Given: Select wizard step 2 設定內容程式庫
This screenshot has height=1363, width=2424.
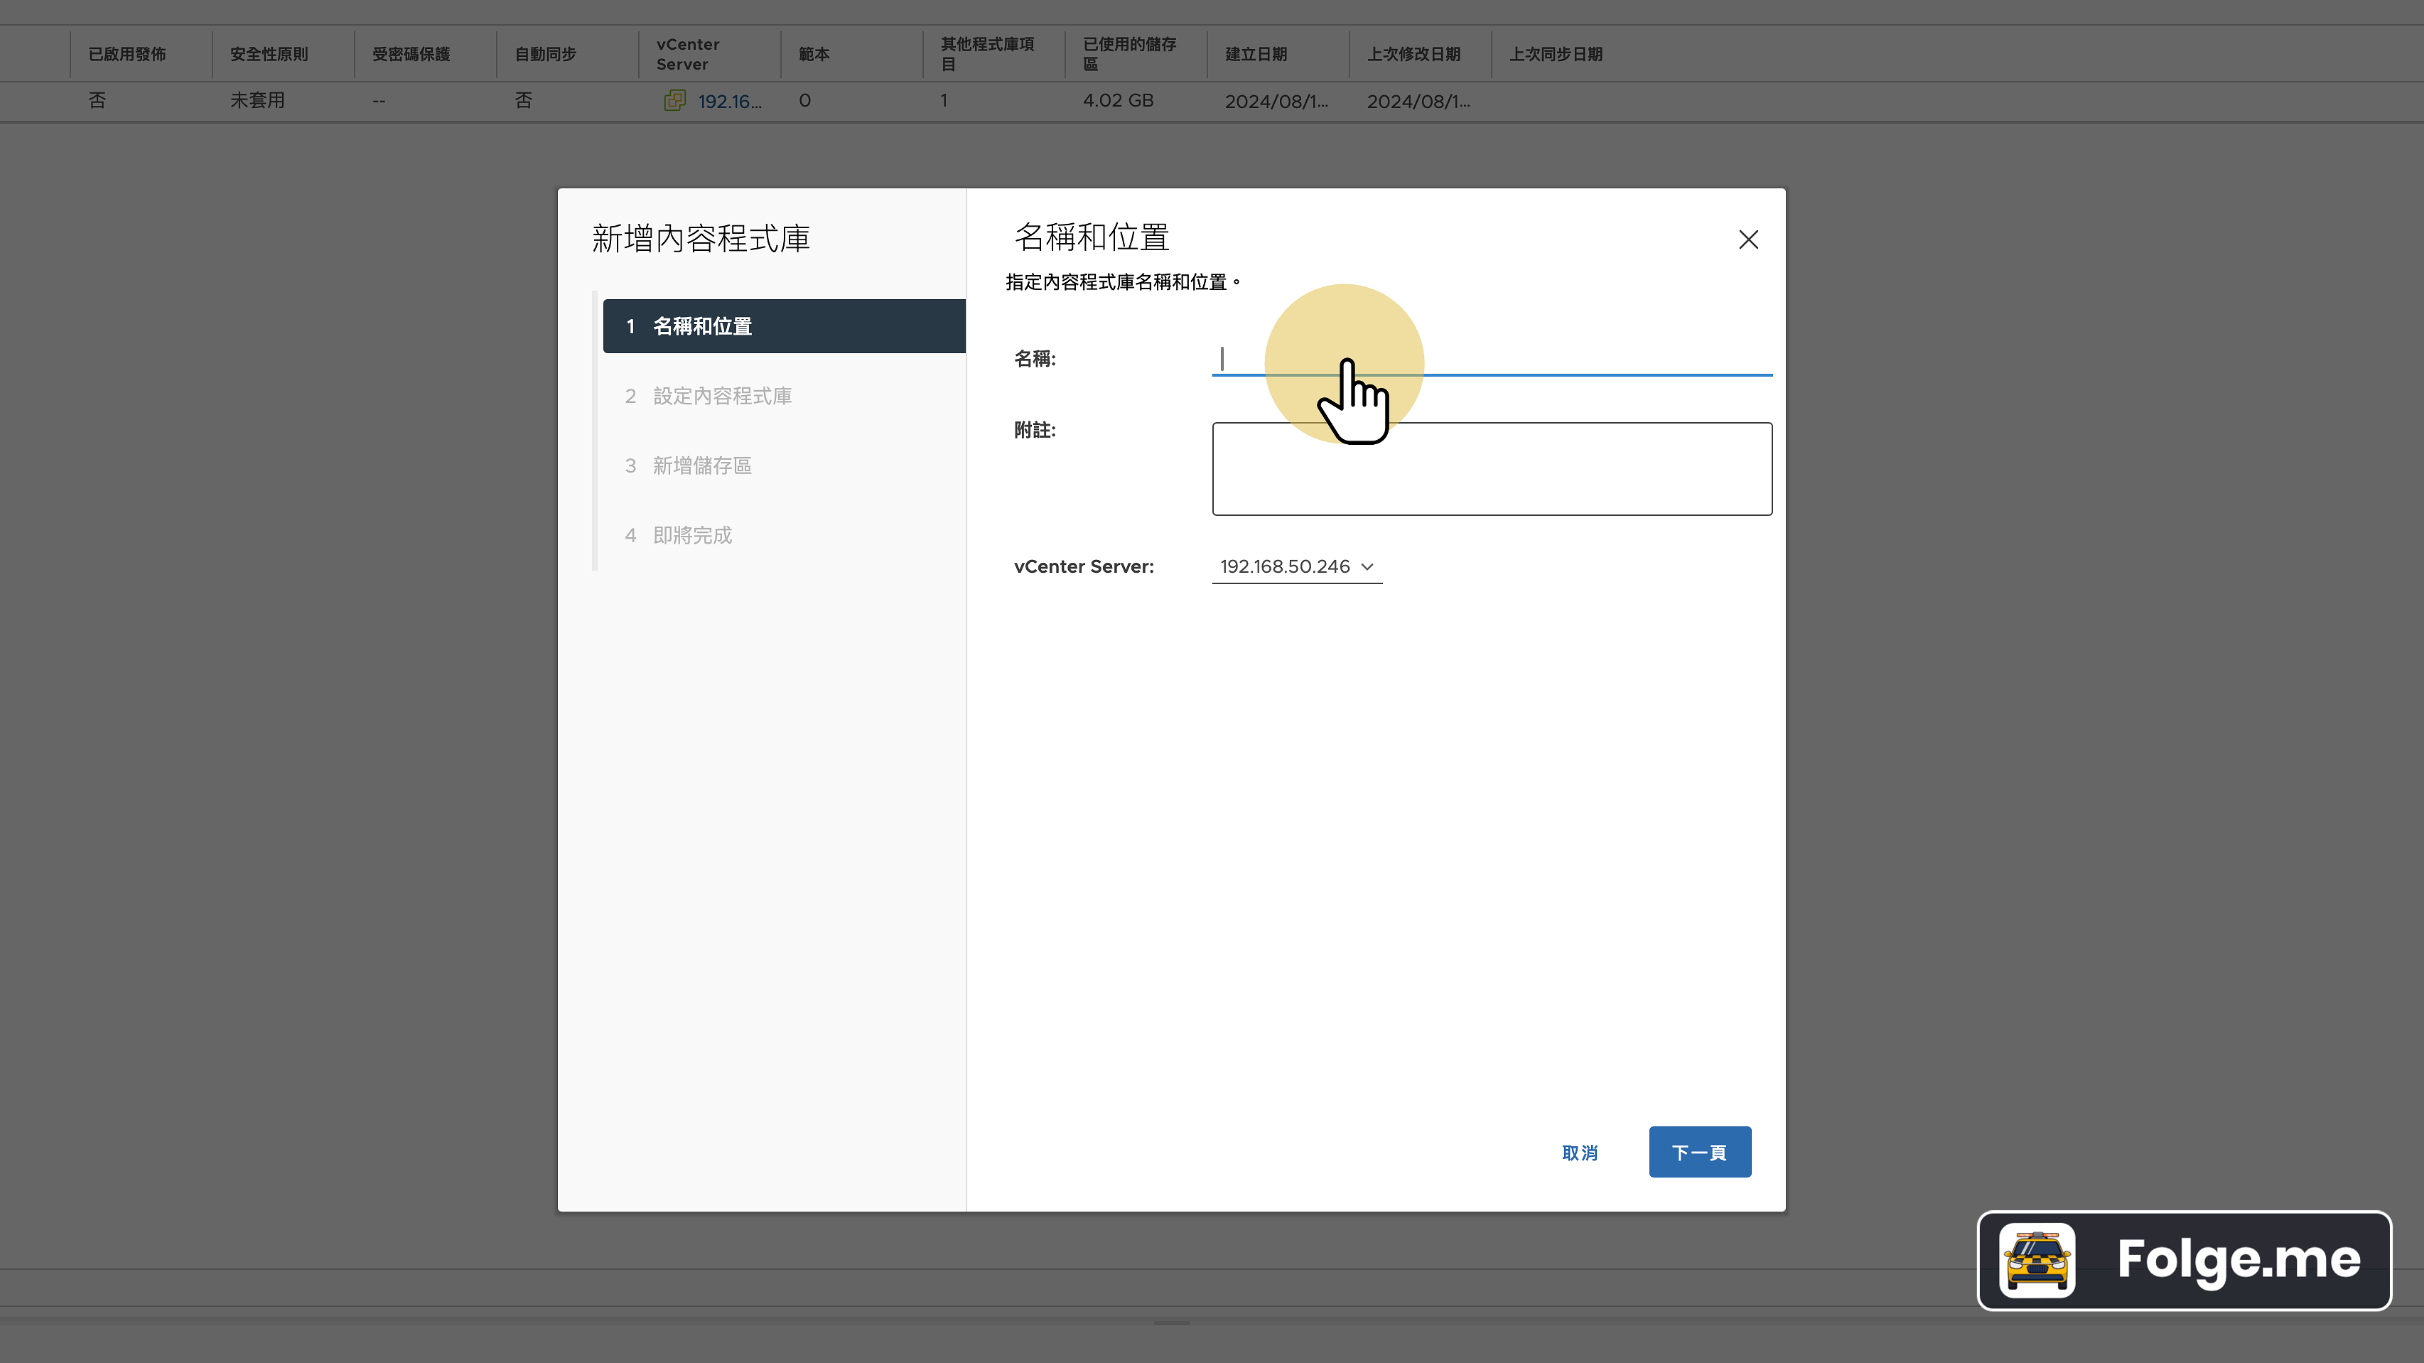Looking at the screenshot, I should (722, 397).
